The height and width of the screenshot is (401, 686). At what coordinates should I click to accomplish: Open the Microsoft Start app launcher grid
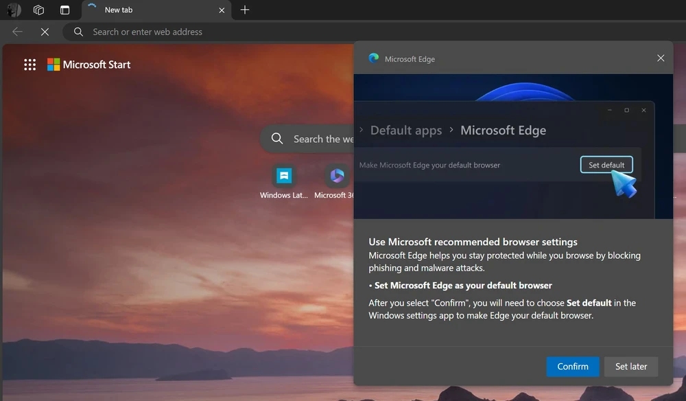click(x=29, y=65)
